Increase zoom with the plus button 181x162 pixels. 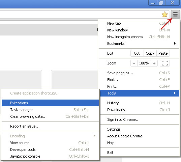[x=154, y=63]
